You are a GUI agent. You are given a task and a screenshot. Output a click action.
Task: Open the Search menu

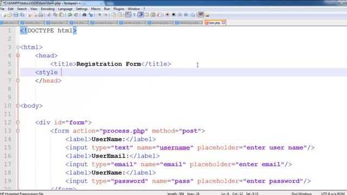22,9
